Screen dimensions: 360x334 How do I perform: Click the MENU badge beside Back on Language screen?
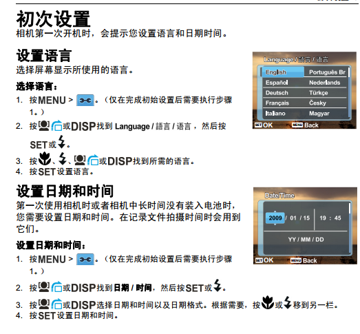pyautogui.click(x=297, y=125)
